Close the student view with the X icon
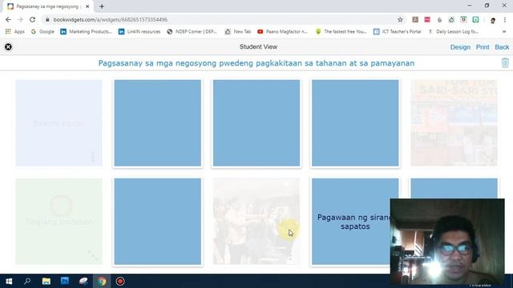The height and width of the screenshot is (288, 513). pos(8,47)
